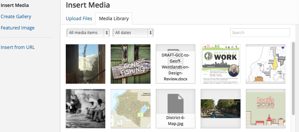Open the All media items dropdown
The image size is (299, 132).
pyautogui.click(x=88, y=33)
